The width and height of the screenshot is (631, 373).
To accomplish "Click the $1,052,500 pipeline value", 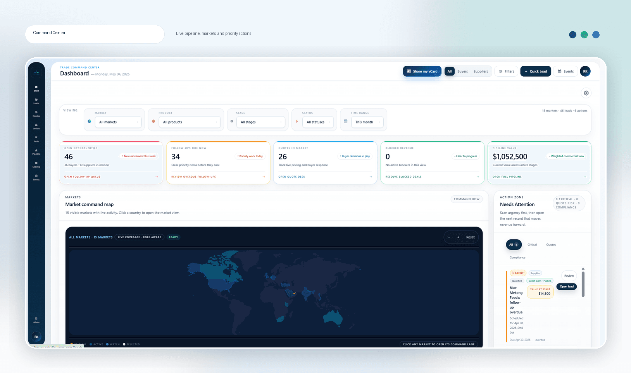I will click(x=510, y=157).
